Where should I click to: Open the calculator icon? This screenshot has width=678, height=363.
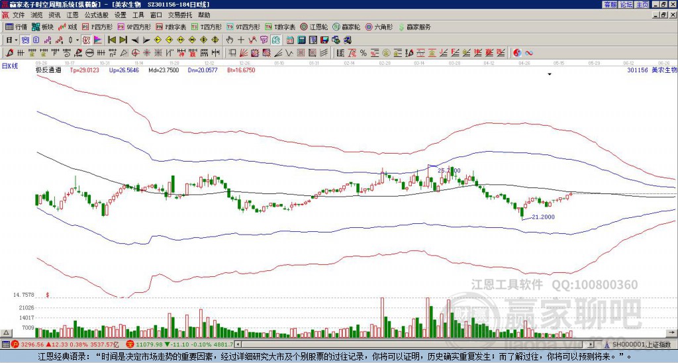(x=301, y=40)
